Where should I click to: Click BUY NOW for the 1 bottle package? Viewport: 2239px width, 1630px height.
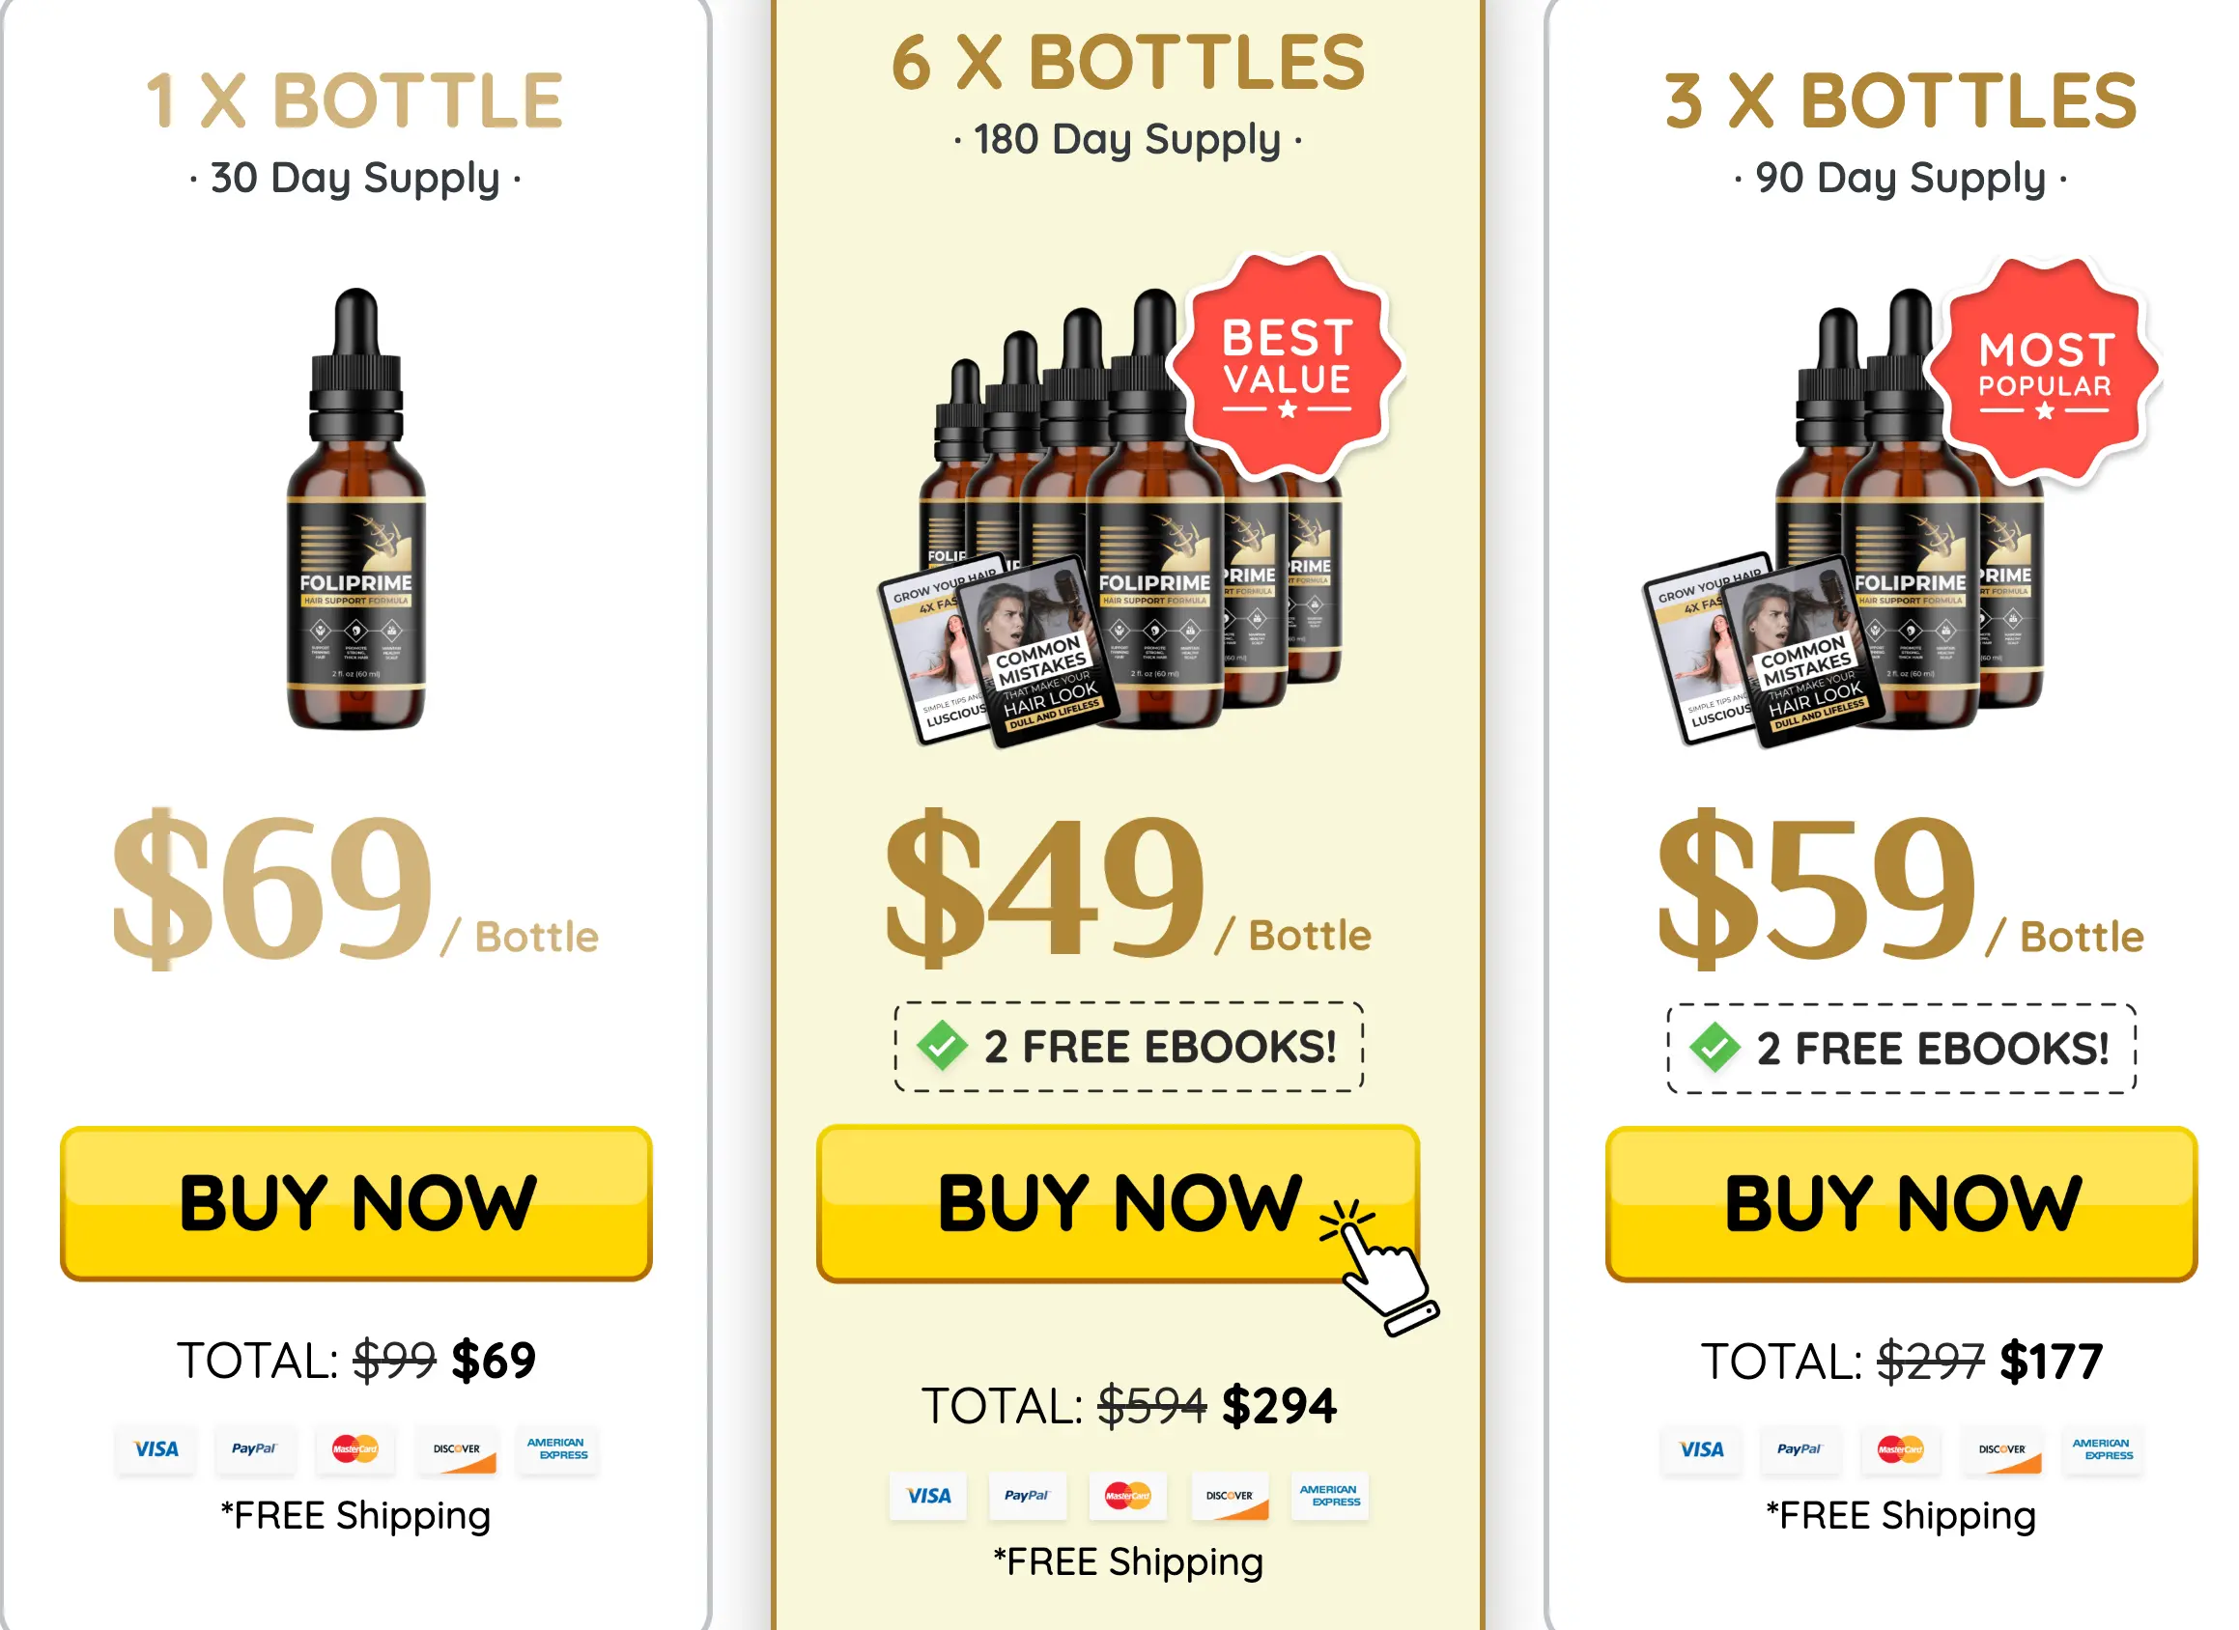(x=356, y=1203)
